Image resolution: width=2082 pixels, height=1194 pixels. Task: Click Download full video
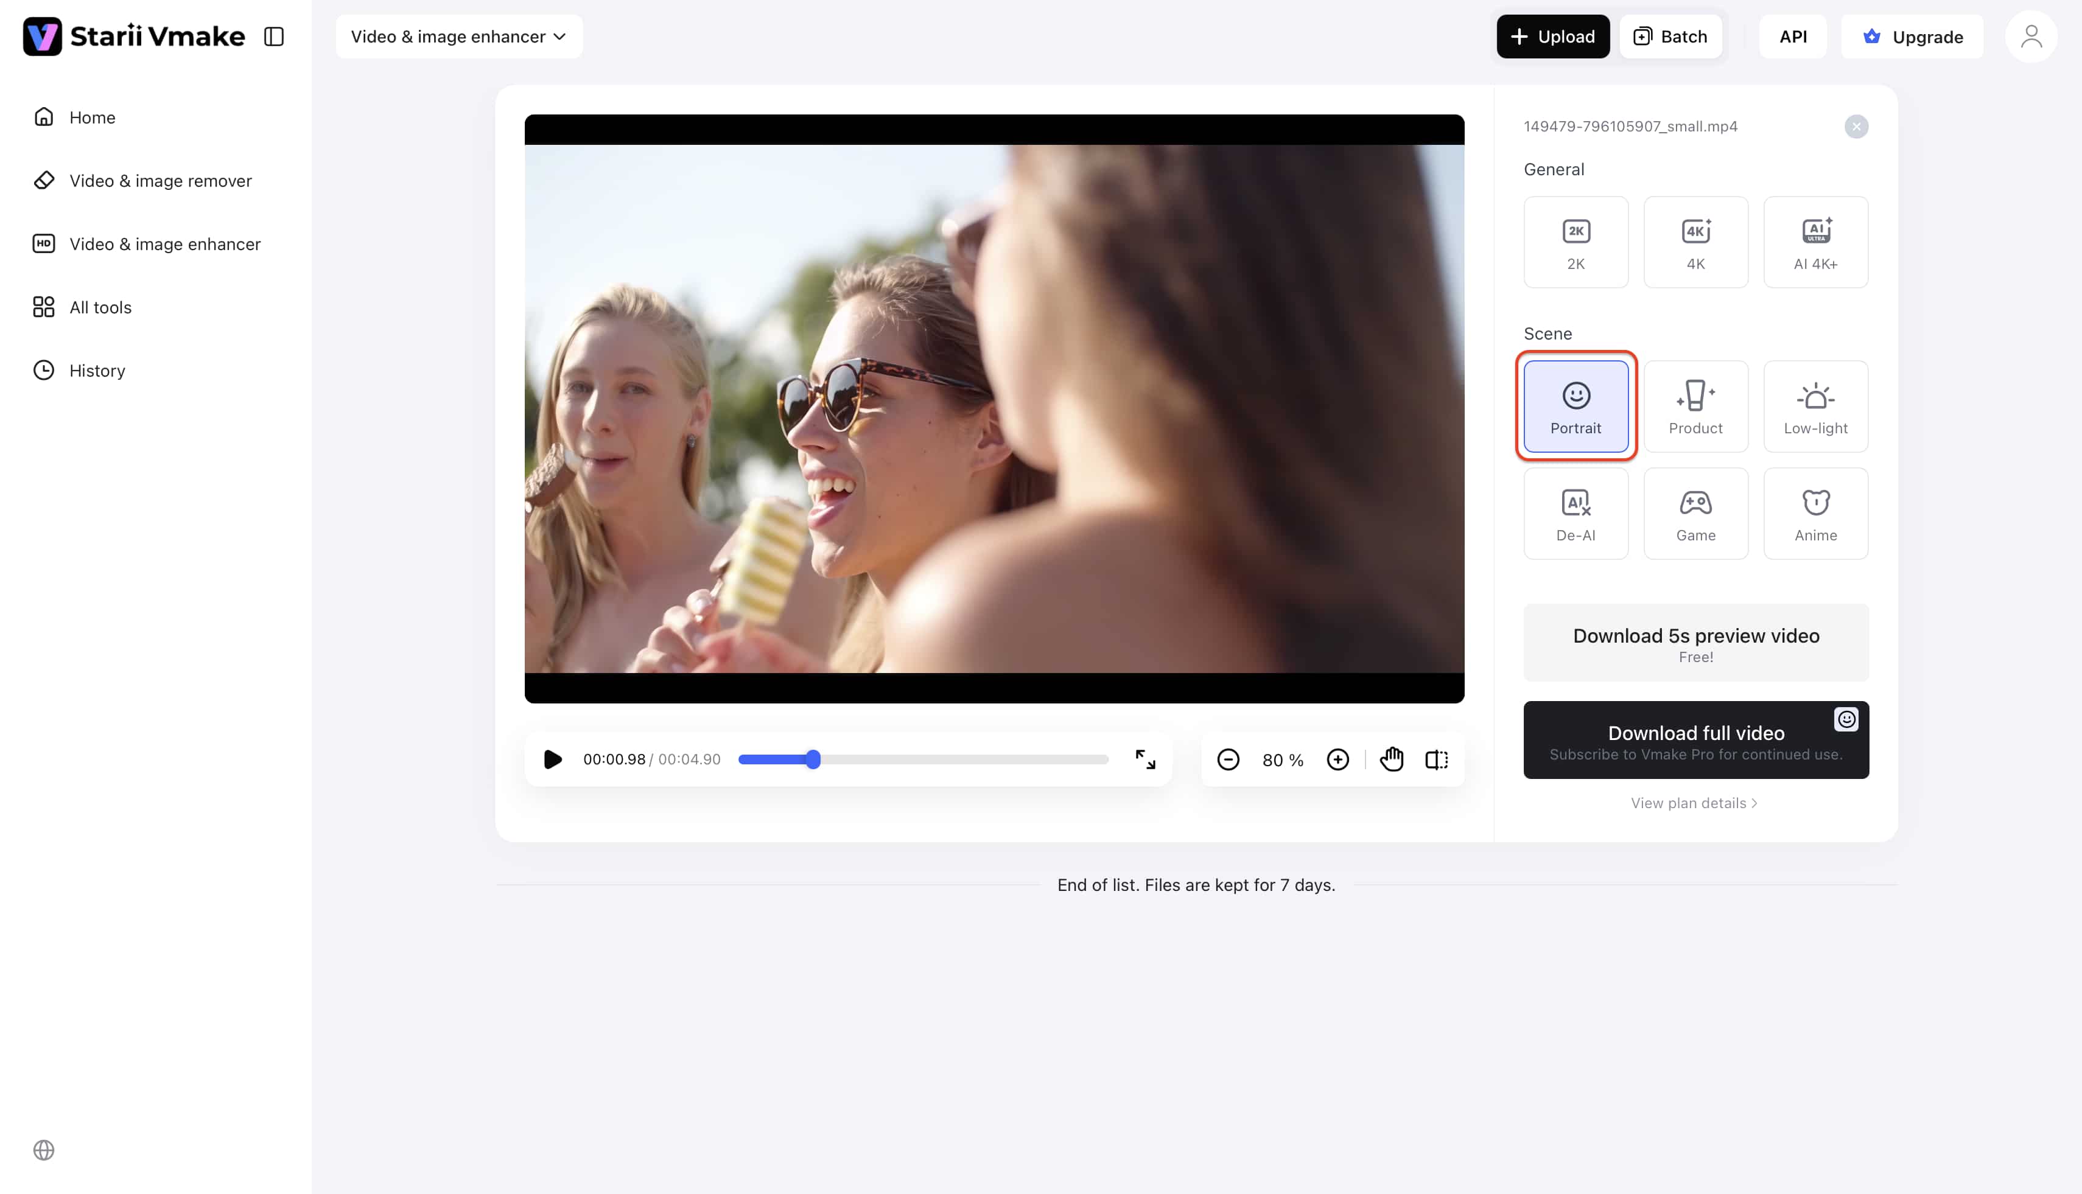(x=1695, y=739)
